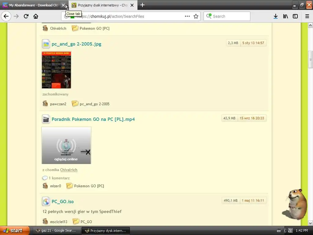Close the My Abandonware tab
The image size is (313, 235).
coord(63,5)
